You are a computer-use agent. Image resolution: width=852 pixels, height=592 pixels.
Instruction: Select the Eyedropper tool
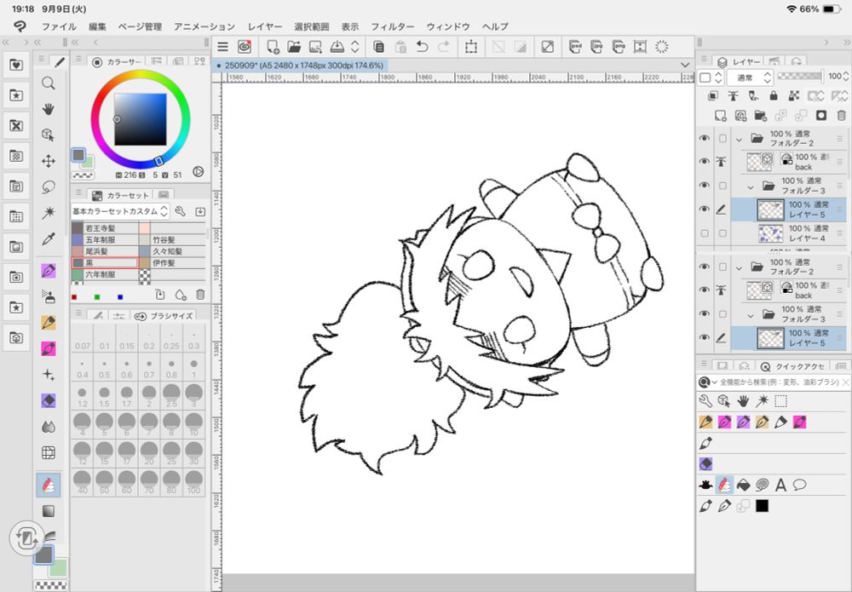[49, 239]
